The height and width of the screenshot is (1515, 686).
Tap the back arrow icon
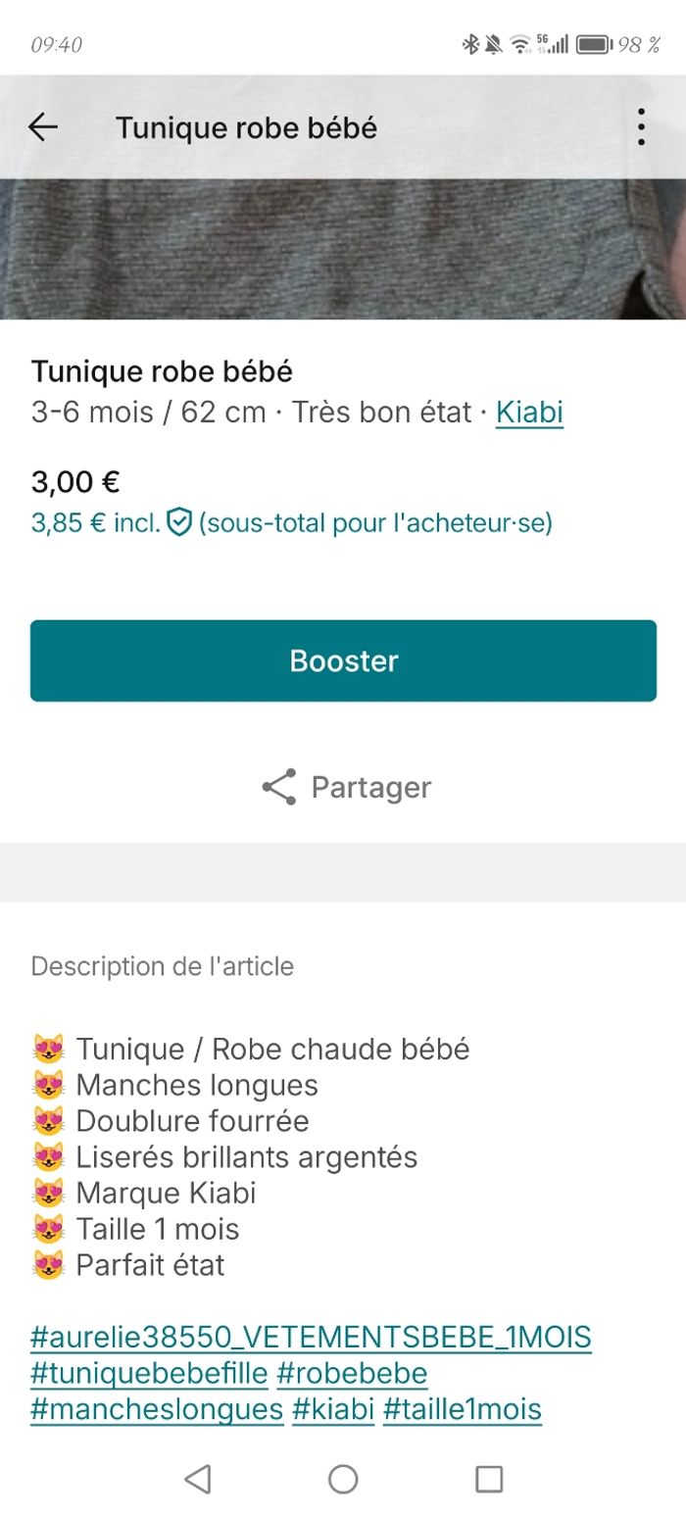[42, 126]
